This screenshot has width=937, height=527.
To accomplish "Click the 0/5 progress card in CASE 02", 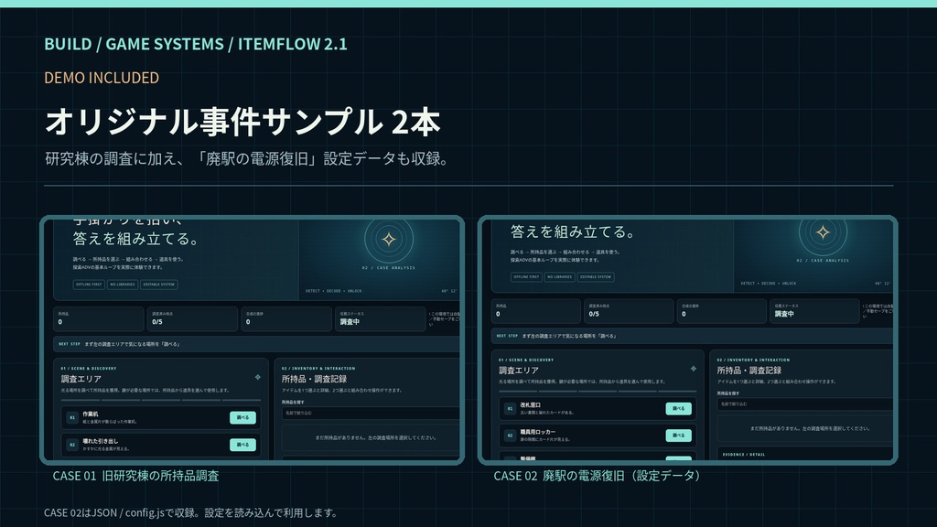I will coord(629,311).
